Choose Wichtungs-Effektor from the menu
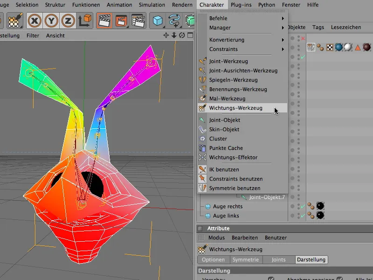The image size is (373, 280). (242, 157)
